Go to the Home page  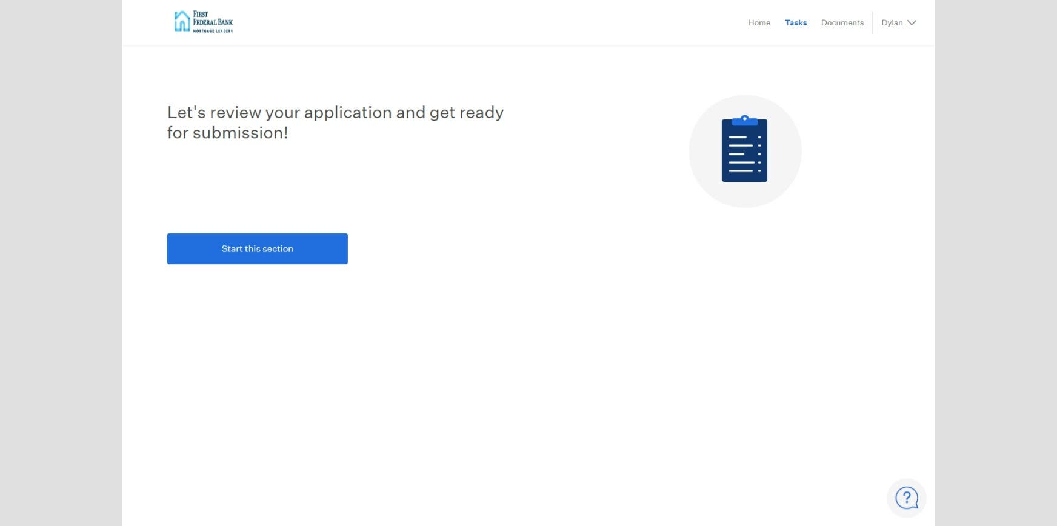[759, 23]
